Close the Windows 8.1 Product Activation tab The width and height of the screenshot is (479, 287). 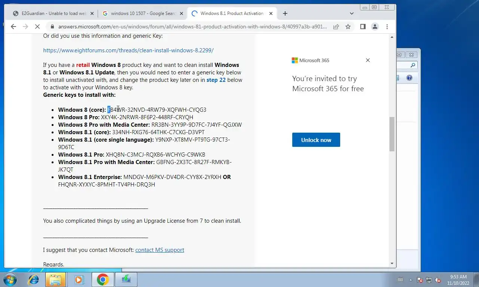coord(271,13)
